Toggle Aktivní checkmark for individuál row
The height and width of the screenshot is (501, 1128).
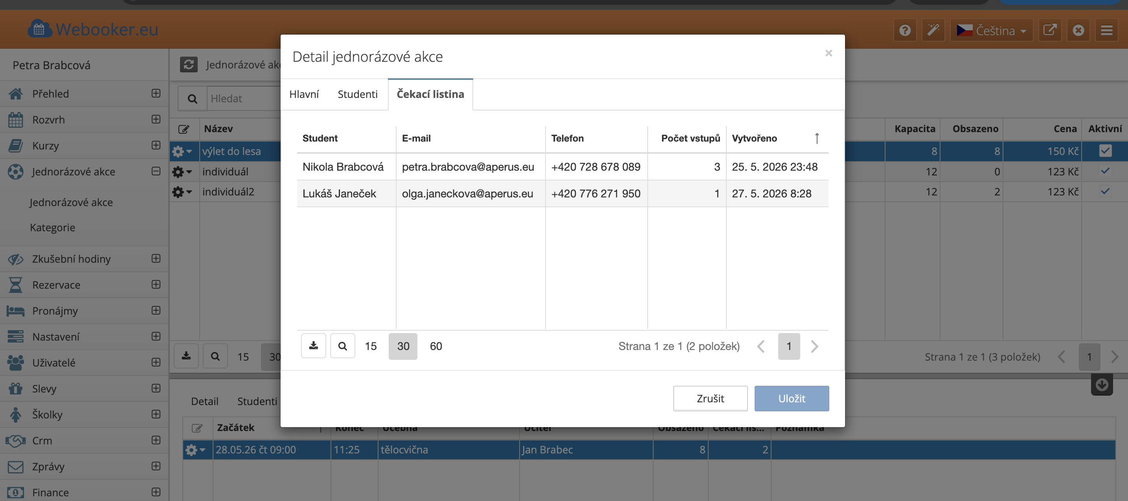point(1105,171)
